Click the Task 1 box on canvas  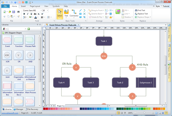point(104,41)
